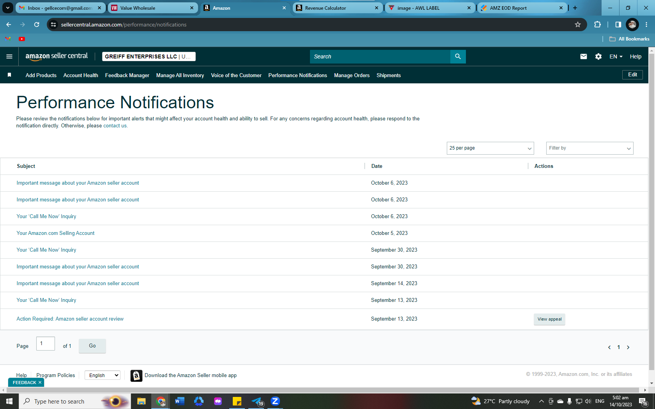Go to the previous page arrow
This screenshot has height=409, width=655.
[609, 347]
